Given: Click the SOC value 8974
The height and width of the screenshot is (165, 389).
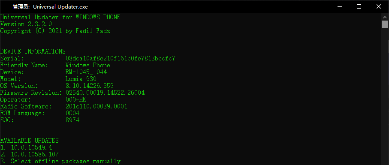Looking at the screenshot, I should pyautogui.click(x=72, y=120).
